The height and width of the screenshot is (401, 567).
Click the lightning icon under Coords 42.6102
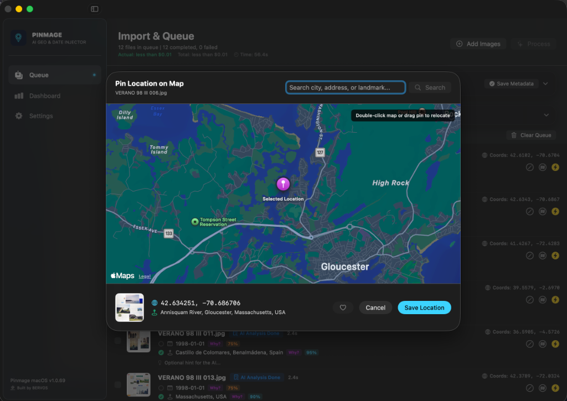[555, 167]
